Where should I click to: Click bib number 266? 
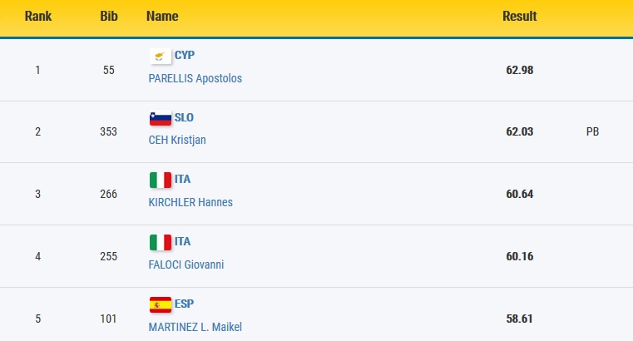pyautogui.click(x=109, y=194)
